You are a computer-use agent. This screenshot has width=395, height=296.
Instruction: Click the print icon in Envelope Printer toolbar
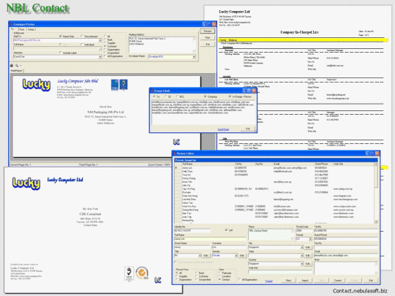(x=12, y=66)
